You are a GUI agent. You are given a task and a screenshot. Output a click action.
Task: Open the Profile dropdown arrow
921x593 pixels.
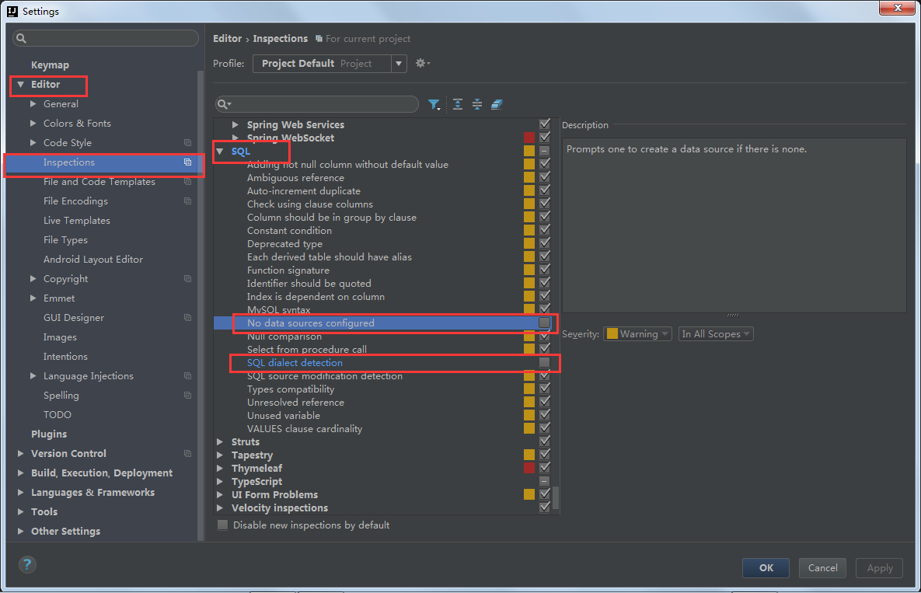399,64
